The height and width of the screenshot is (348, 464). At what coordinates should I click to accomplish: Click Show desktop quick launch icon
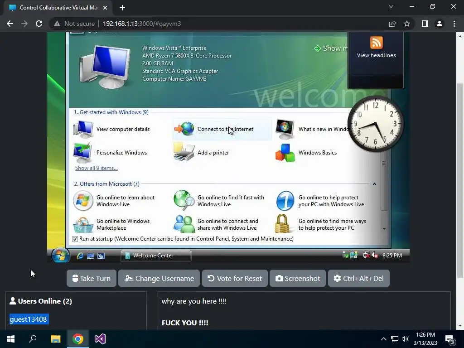pyautogui.click(x=91, y=256)
